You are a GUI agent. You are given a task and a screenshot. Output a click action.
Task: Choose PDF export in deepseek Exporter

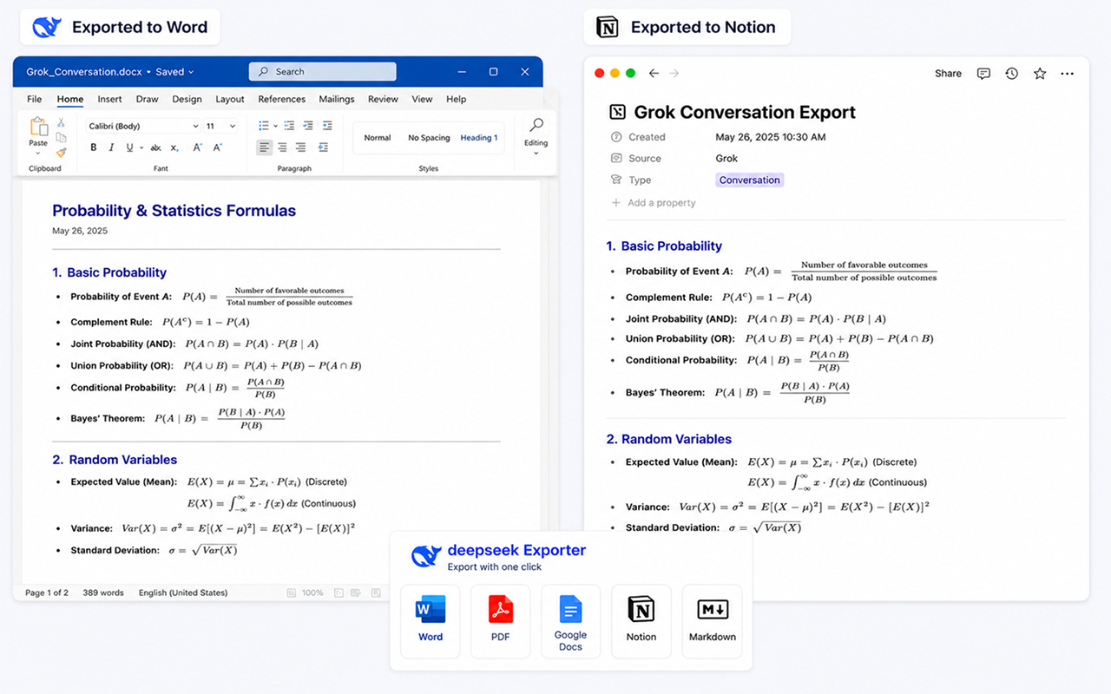pyautogui.click(x=501, y=620)
